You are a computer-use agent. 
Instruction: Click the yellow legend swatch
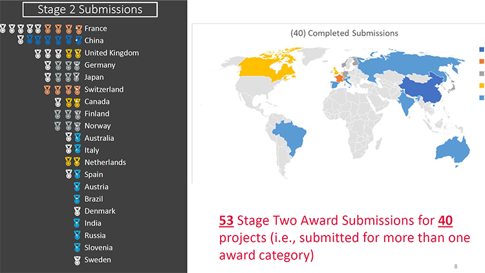coord(481,85)
